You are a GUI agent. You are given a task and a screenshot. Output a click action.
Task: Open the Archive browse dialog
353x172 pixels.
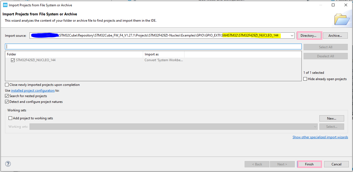(x=335, y=35)
